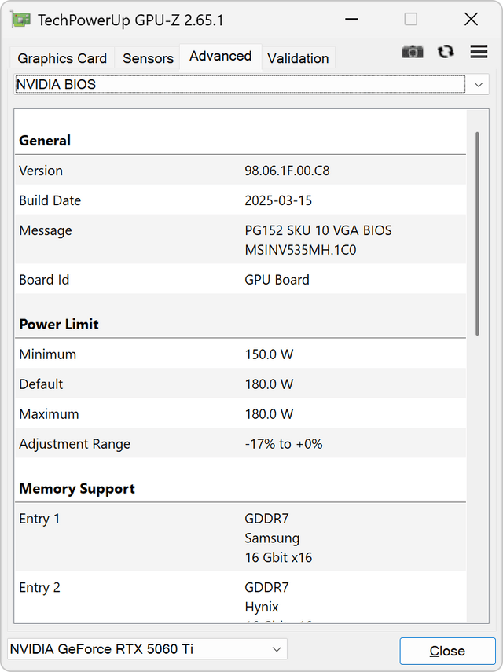Viewport: 503px width, 672px height.
Task: Click the Hynix memory vendor text
Action: click(262, 607)
